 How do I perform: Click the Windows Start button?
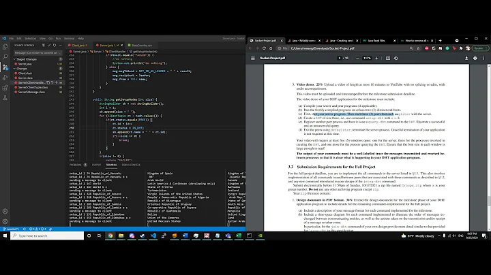tap(5, 236)
